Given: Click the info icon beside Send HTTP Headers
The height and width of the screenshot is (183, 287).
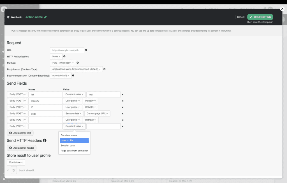Looking at the screenshot, I should (x=45, y=141).
